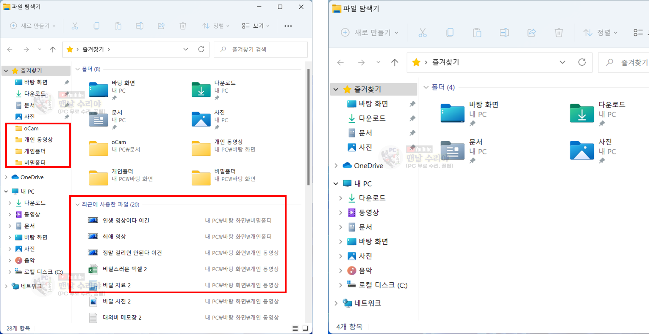649x334 pixels.
Task: Click the vertical scrollbar in the left window
Action: coord(308,128)
